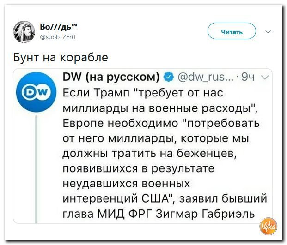Click the line Европе необходимо потребовать
The width and height of the screenshot is (287, 245).
[x=161, y=123]
